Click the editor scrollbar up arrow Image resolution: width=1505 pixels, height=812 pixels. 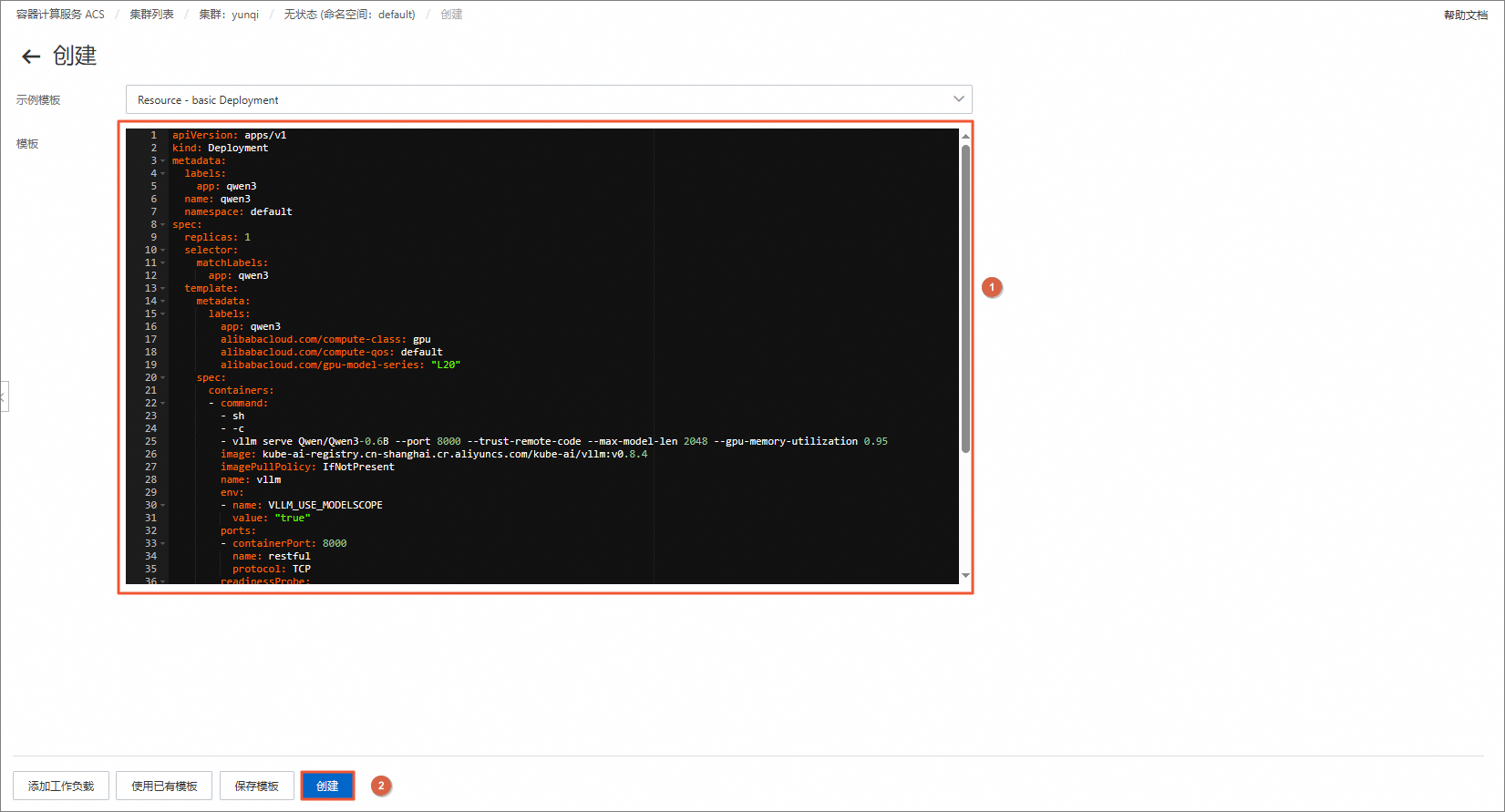[x=965, y=136]
